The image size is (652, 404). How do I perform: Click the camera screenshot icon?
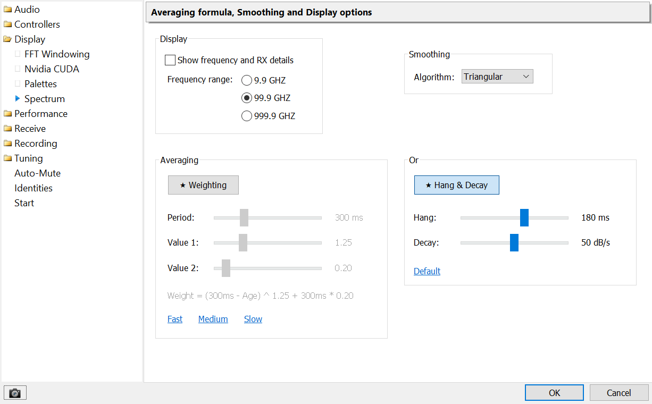tap(15, 393)
